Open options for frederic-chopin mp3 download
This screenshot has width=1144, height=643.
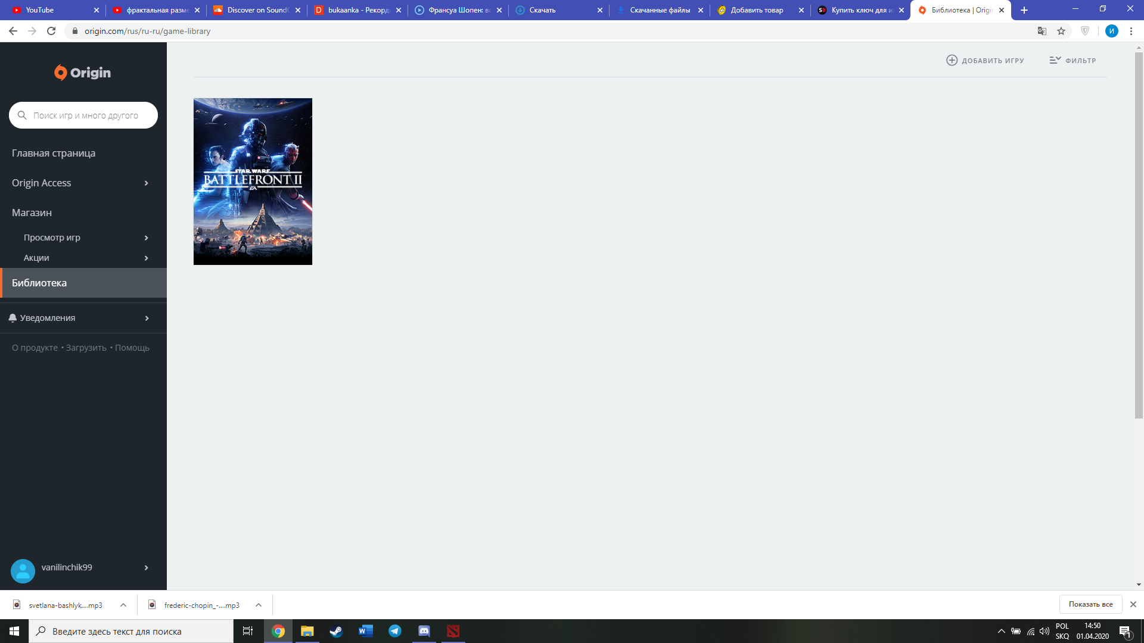pos(259,605)
